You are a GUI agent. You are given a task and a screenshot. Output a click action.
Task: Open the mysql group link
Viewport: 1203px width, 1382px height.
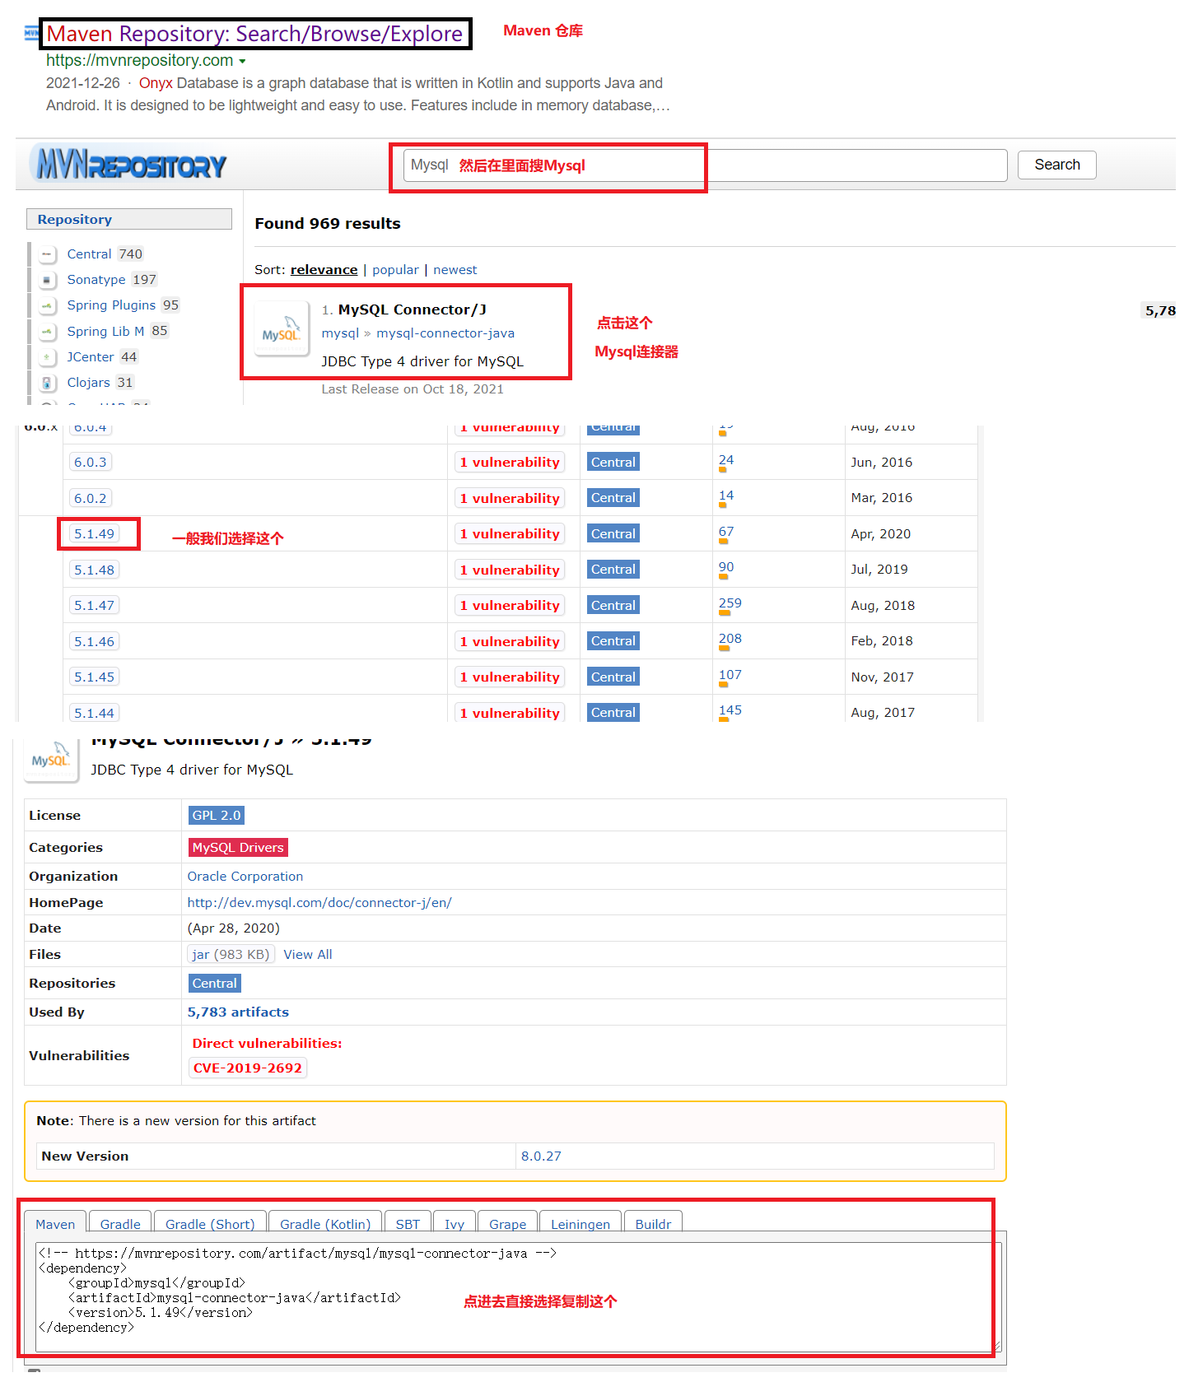(340, 333)
